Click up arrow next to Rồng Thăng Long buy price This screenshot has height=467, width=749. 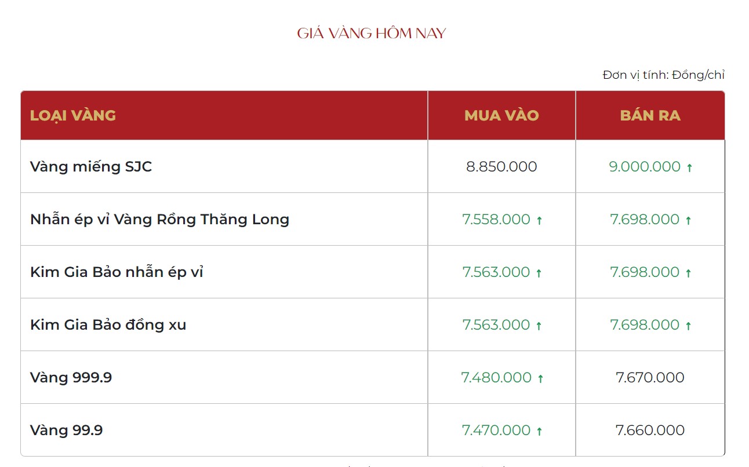[539, 221]
